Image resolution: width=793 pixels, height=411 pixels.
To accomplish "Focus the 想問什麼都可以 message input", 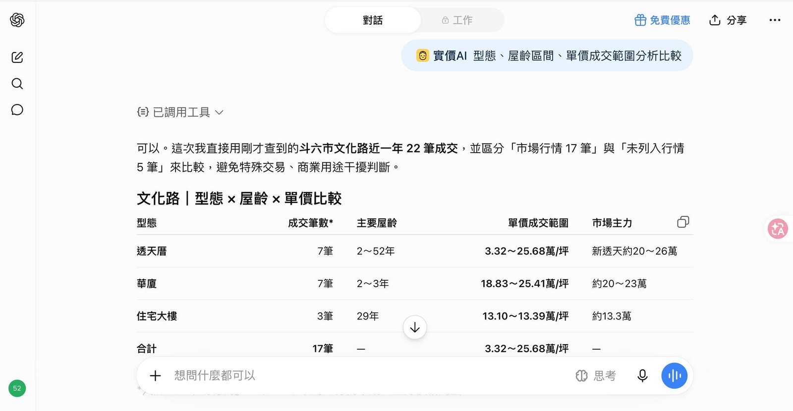I will pyautogui.click(x=367, y=376).
